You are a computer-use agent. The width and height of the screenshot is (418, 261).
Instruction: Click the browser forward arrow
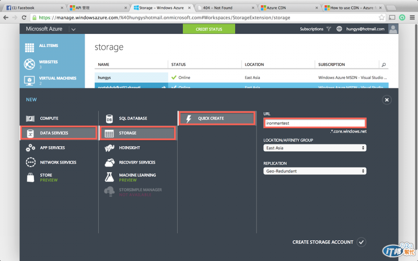click(15, 18)
